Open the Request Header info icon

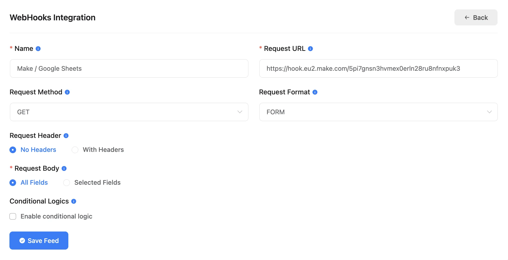tap(66, 136)
